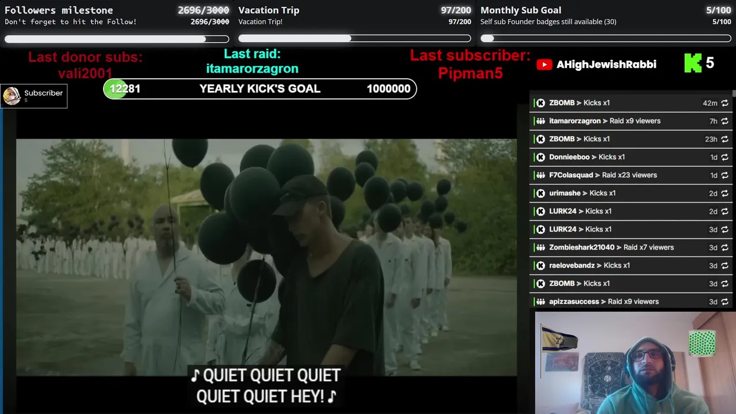Click the Israeli flag in the webcam
The image size is (736, 414).
coord(559,340)
